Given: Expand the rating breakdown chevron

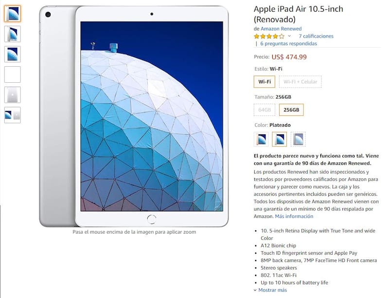Looking at the screenshot, I should (x=289, y=36).
